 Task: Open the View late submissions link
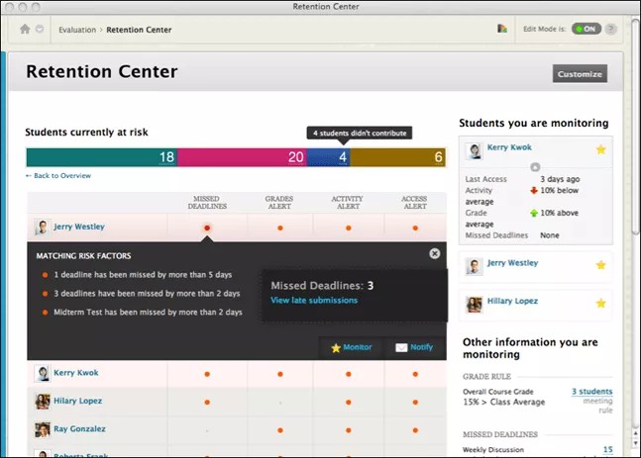314,300
